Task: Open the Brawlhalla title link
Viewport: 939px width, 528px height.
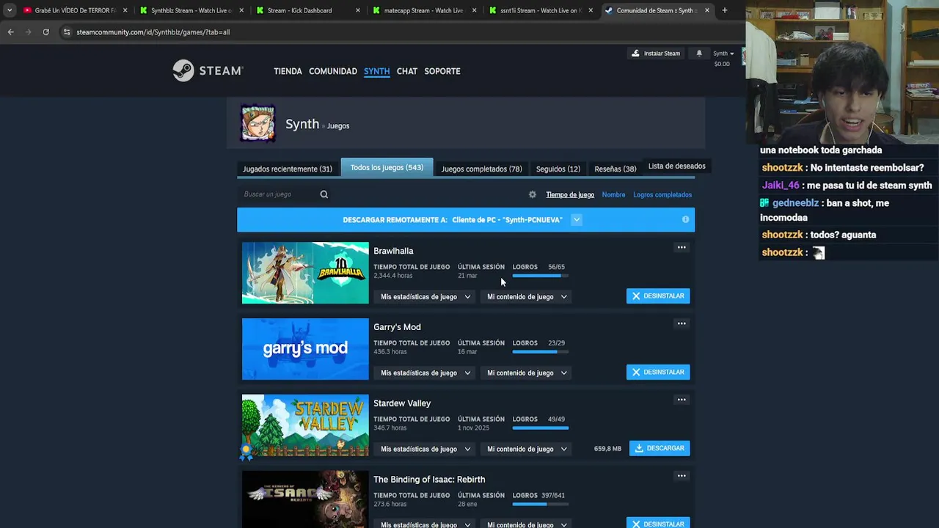Action: 393,251
